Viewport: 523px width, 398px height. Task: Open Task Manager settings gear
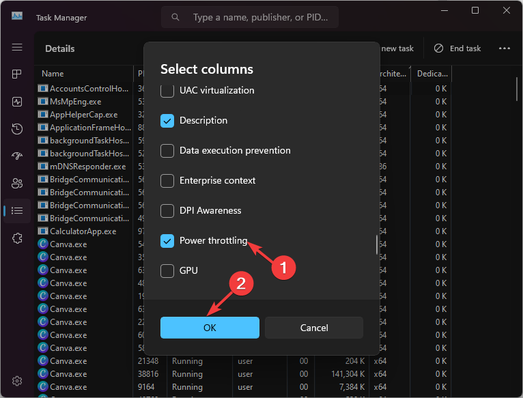pyautogui.click(x=17, y=380)
